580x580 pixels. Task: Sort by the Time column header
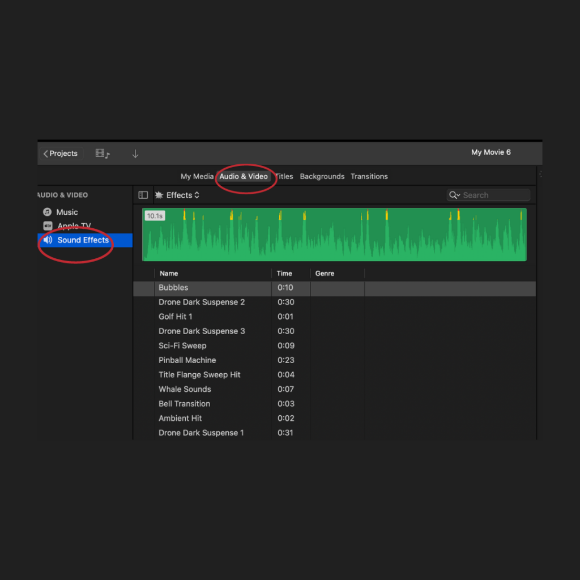tap(284, 274)
